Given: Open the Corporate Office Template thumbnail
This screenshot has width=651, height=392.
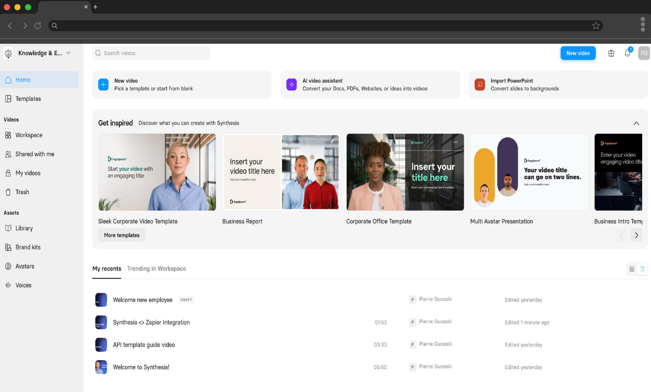Looking at the screenshot, I should [405, 172].
